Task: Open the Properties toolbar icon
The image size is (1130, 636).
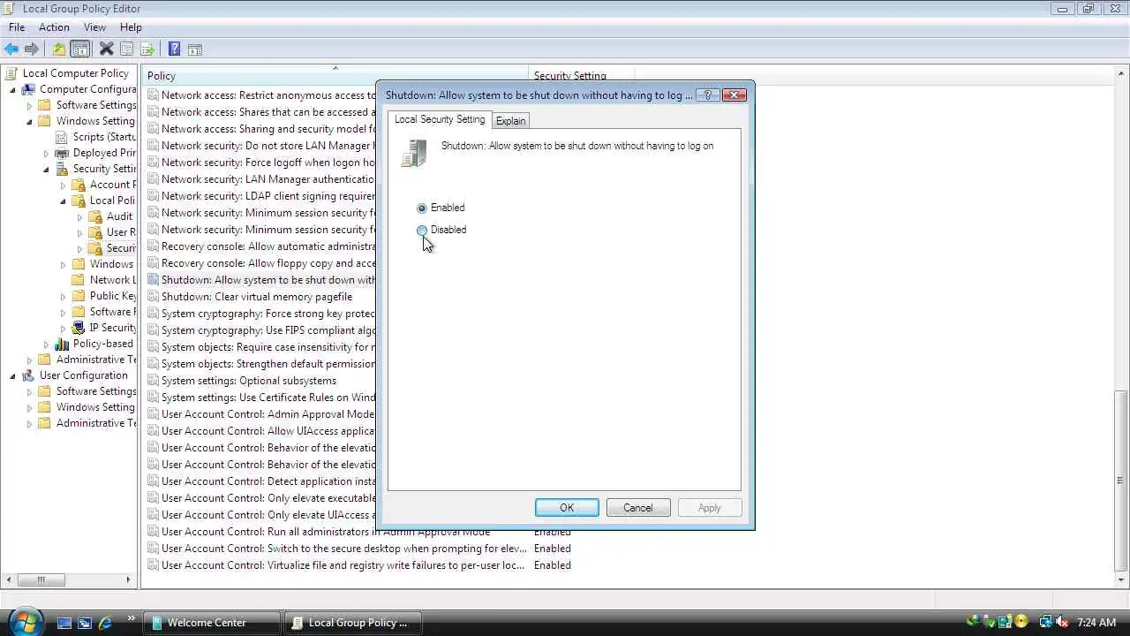Action: pyautogui.click(x=126, y=49)
